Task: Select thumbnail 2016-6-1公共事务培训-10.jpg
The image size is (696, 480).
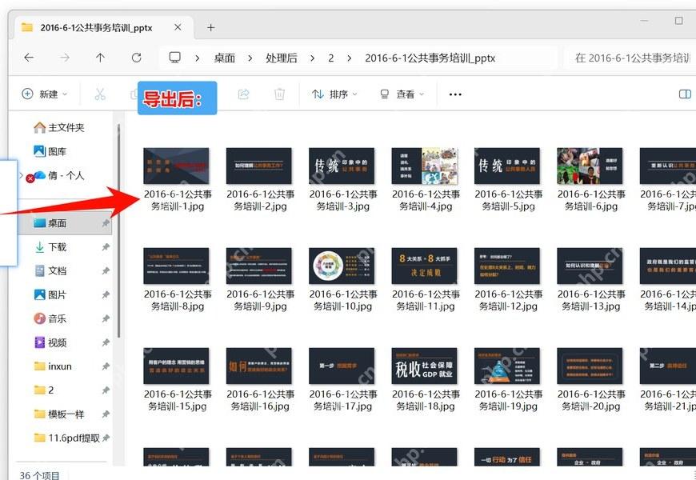Action: (x=342, y=266)
